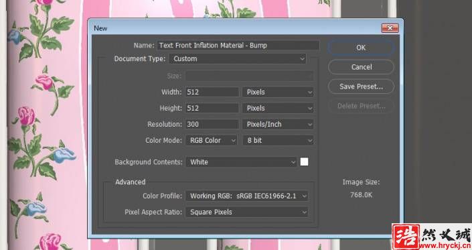The height and width of the screenshot is (250, 472).
Task: Change the Height units dropdown
Action: click(x=278, y=108)
